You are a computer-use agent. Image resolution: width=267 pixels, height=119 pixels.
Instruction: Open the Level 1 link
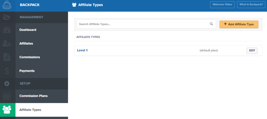[x=82, y=50]
